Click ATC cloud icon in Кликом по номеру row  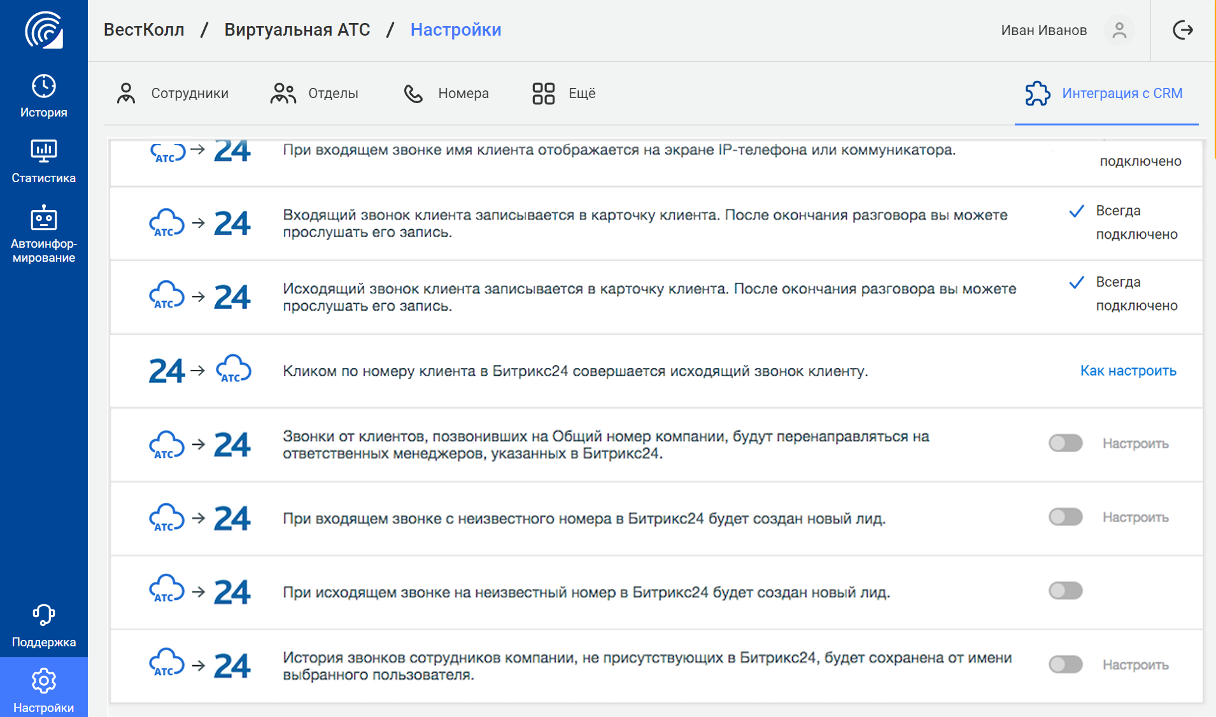(x=234, y=369)
